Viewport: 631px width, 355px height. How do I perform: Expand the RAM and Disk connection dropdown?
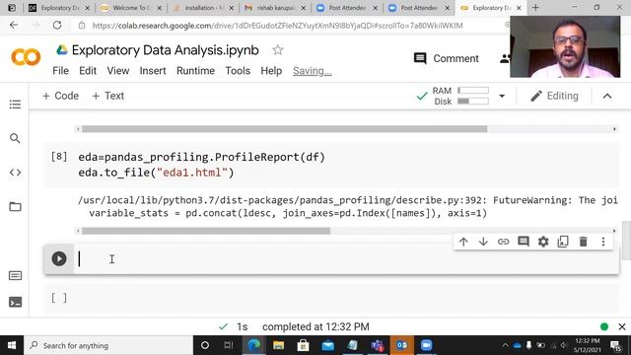click(502, 96)
